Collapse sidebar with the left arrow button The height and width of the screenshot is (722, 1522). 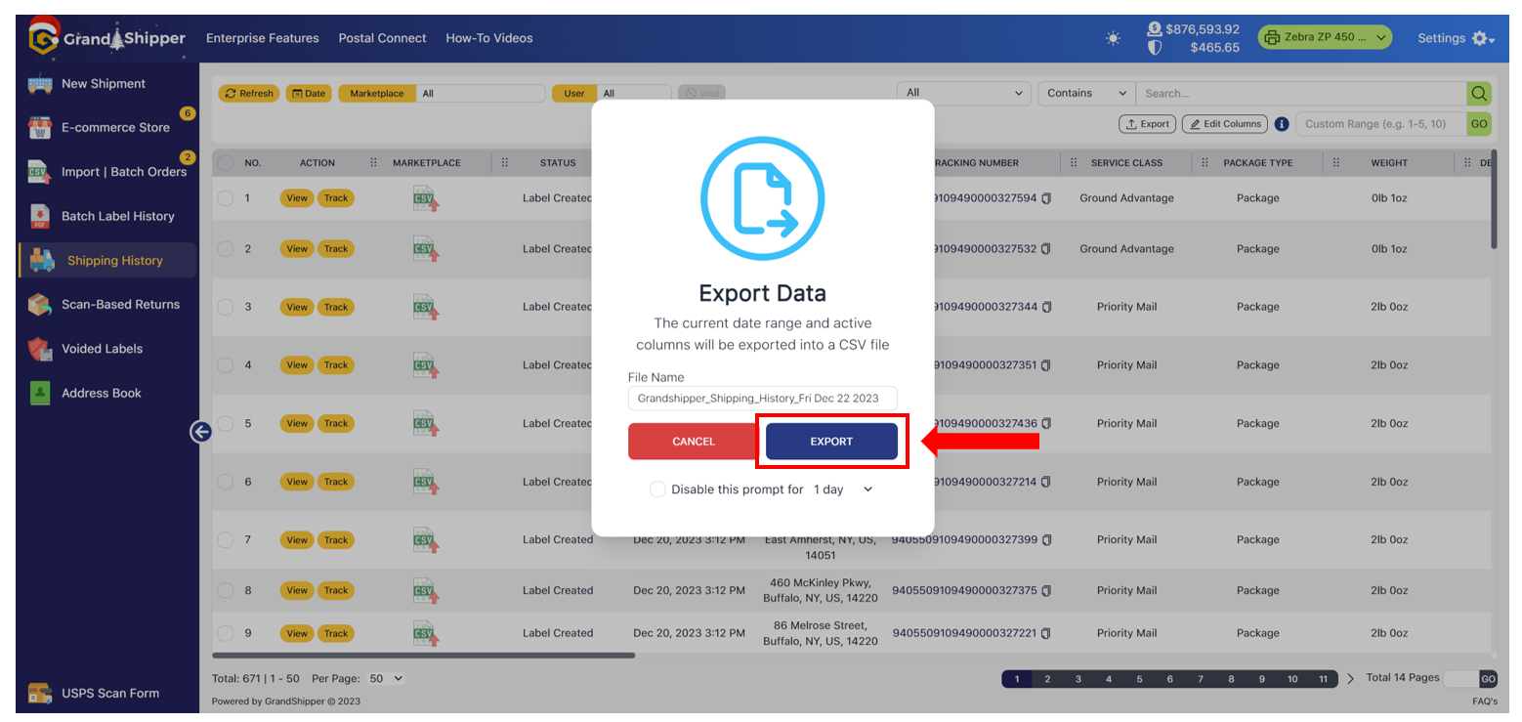[201, 432]
